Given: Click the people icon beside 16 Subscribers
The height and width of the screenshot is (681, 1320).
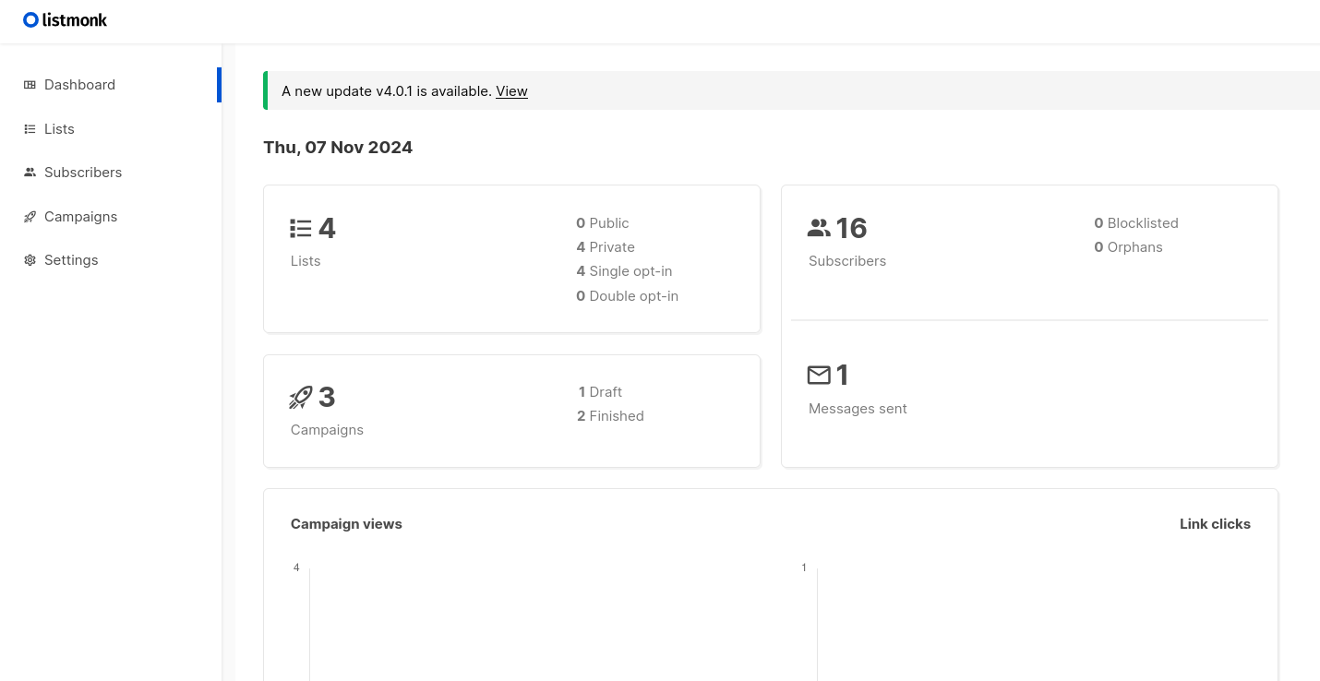Looking at the screenshot, I should (819, 228).
